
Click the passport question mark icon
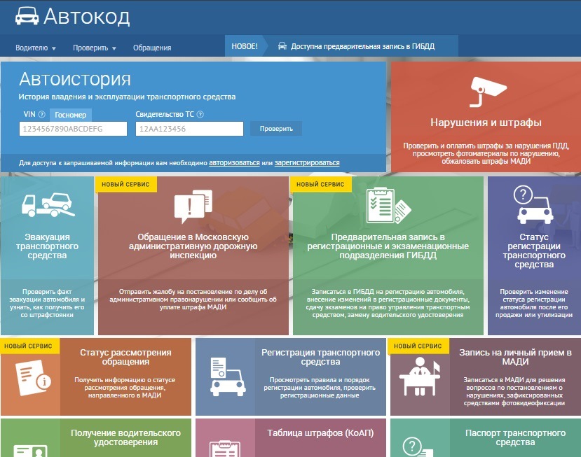click(417, 447)
